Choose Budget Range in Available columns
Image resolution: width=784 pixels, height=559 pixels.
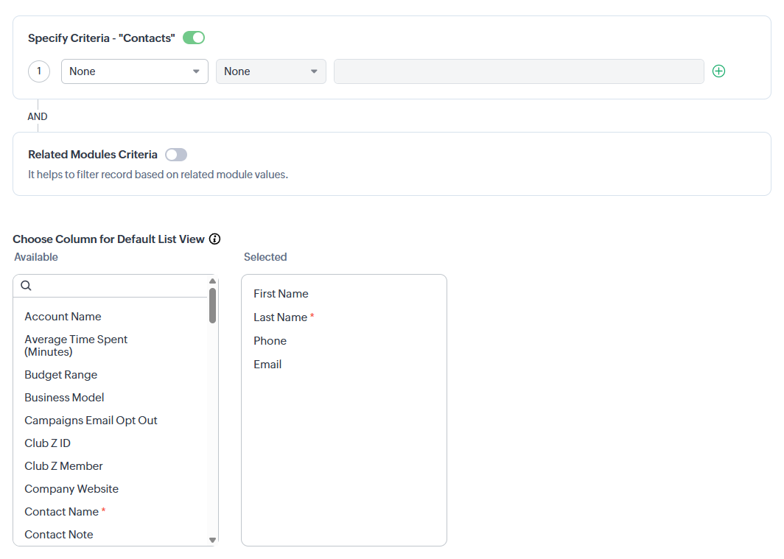pyautogui.click(x=60, y=375)
